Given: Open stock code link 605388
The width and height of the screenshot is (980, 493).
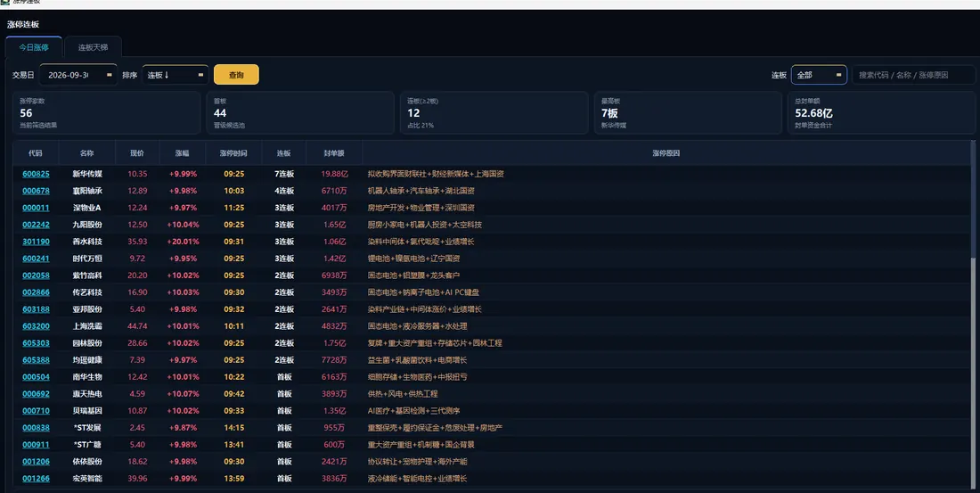Looking at the screenshot, I should tap(36, 360).
